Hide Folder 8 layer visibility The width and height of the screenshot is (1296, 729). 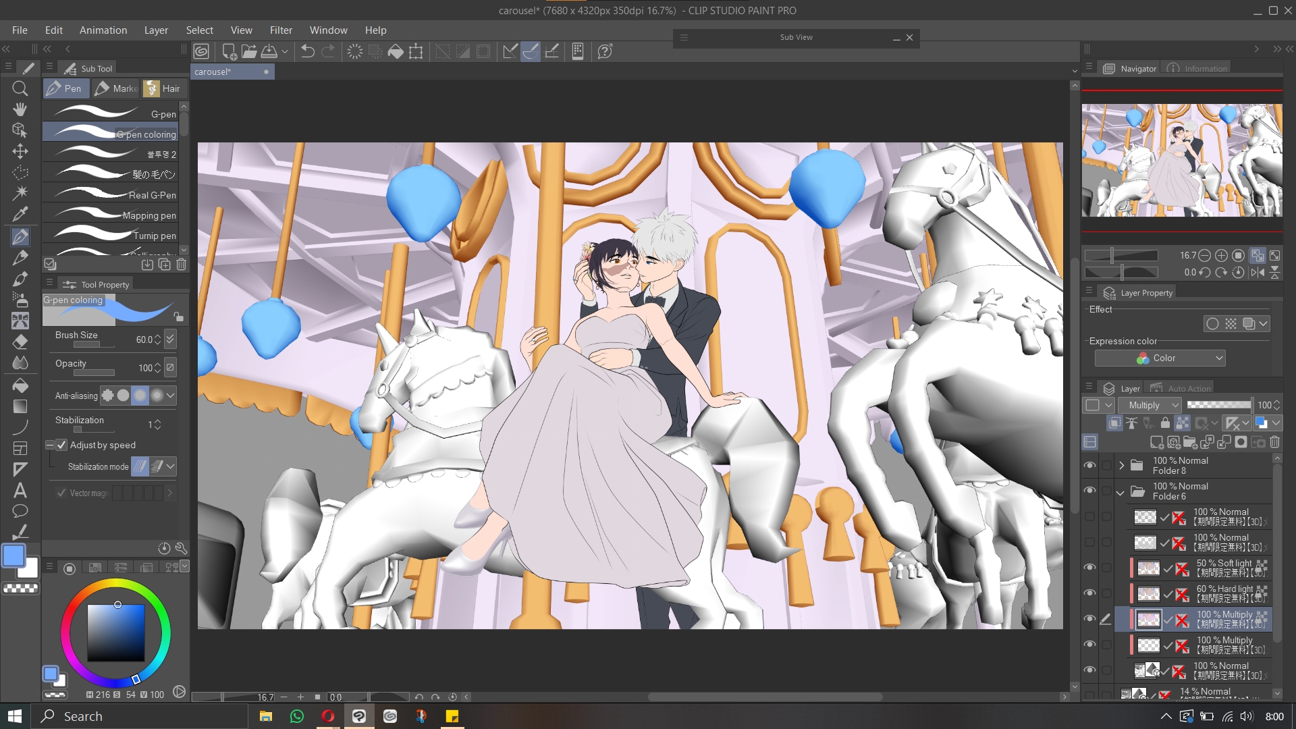point(1089,466)
